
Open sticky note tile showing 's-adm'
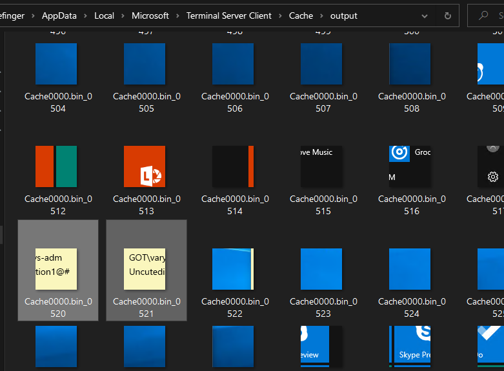pos(56,269)
